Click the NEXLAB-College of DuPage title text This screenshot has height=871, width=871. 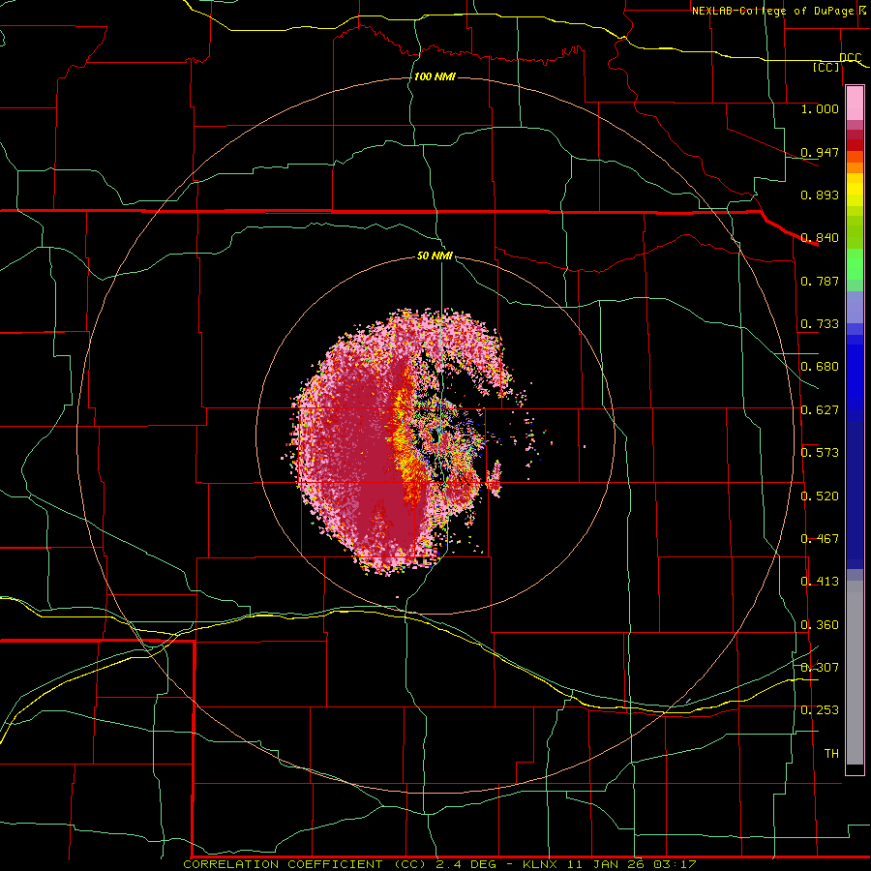(x=772, y=11)
